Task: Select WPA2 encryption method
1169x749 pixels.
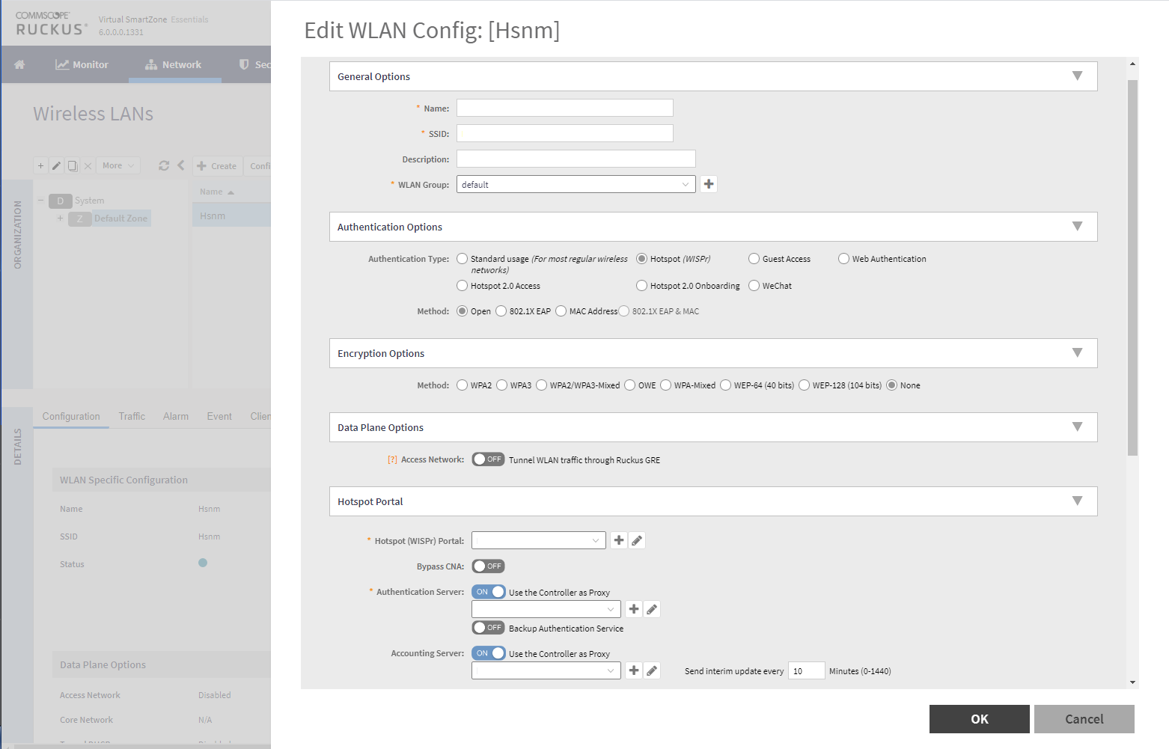Action: click(x=463, y=385)
